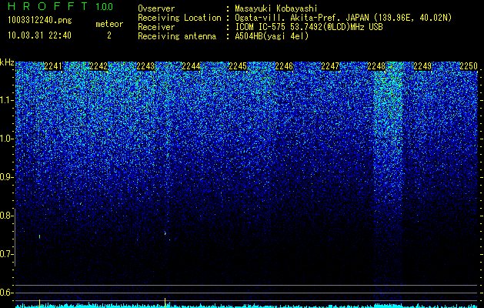
Task: Click the meteor echo dot near 2243
Action: pyautogui.click(x=165, y=233)
